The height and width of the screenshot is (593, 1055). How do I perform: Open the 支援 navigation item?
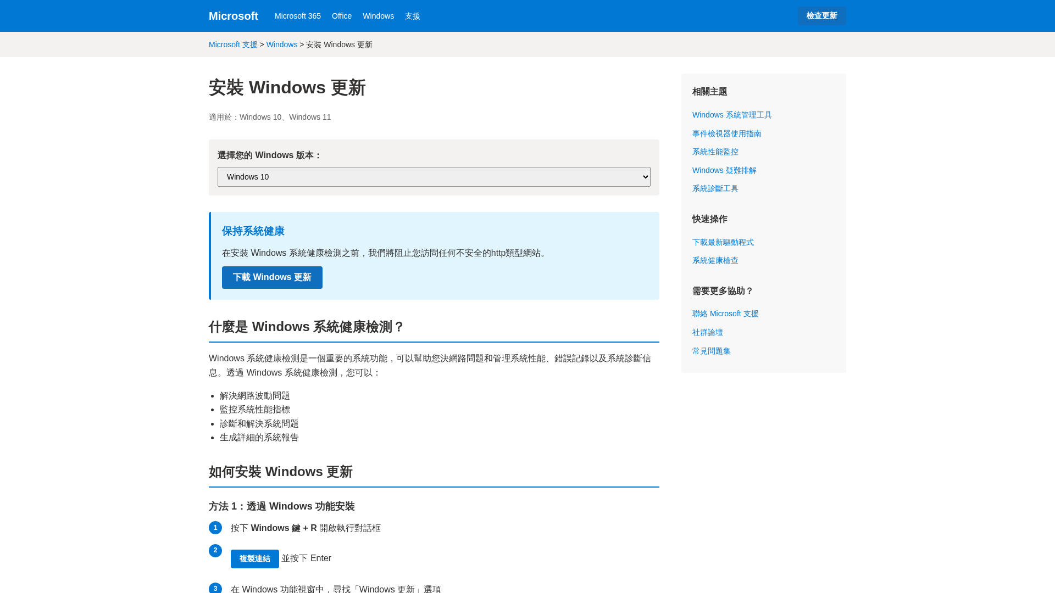click(412, 16)
